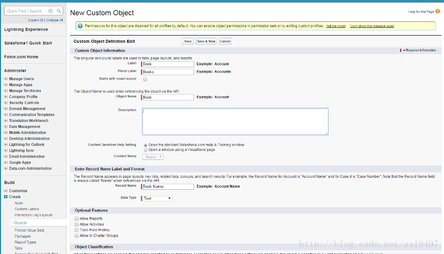This screenshot has width=444, height=254.
Task: Expand Desktop Administration node
Action: tap(5, 138)
